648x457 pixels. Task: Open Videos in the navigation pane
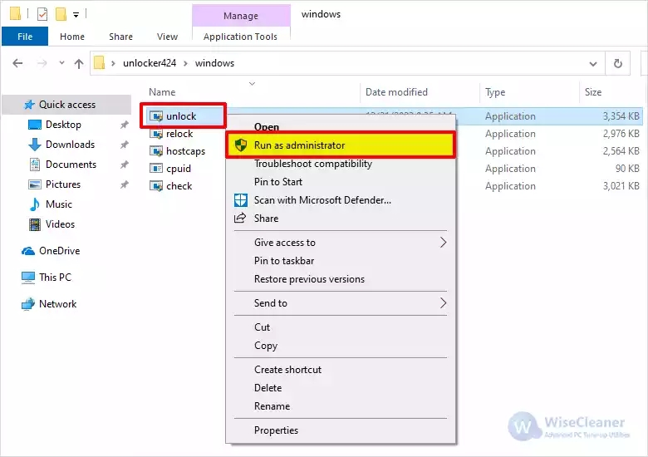(60, 224)
